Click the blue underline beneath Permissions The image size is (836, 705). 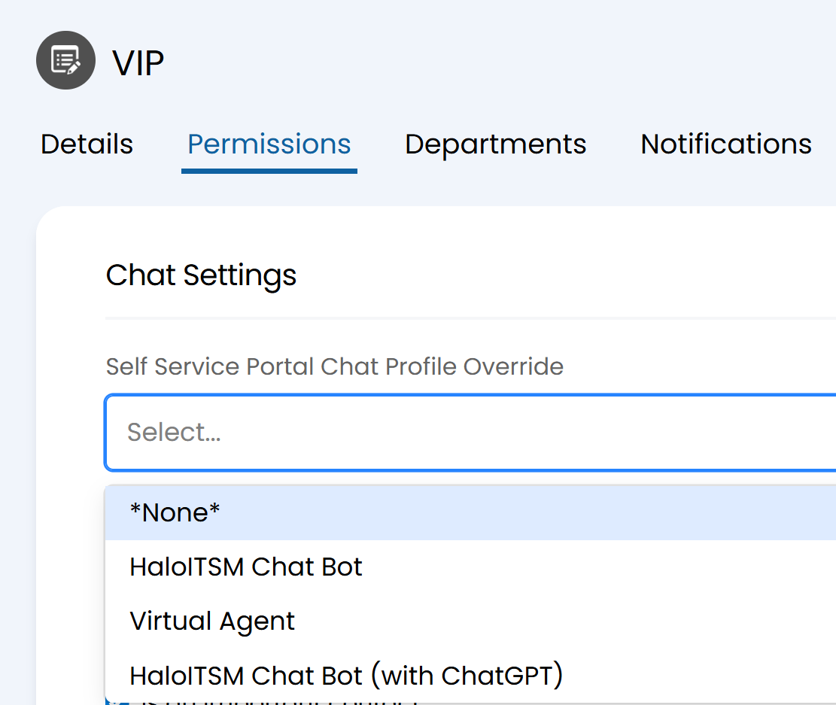pyautogui.click(x=269, y=171)
